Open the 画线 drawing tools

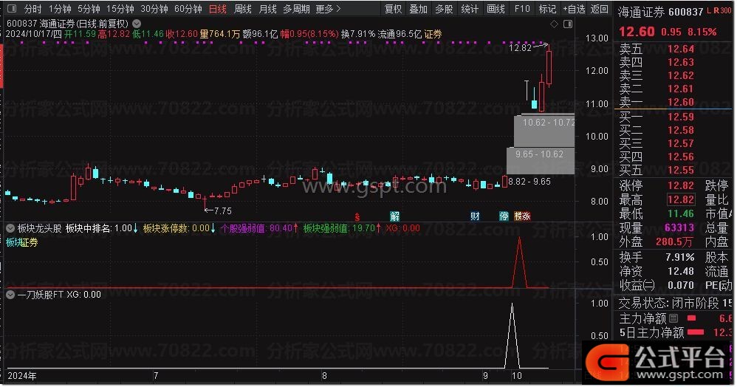pos(496,9)
